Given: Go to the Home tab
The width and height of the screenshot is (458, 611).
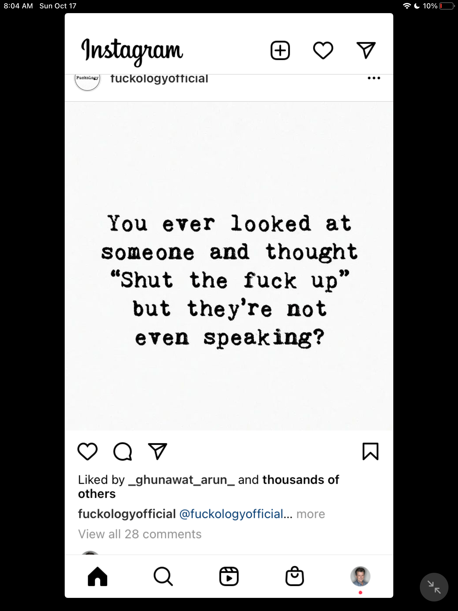Looking at the screenshot, I should click(98, 576).
